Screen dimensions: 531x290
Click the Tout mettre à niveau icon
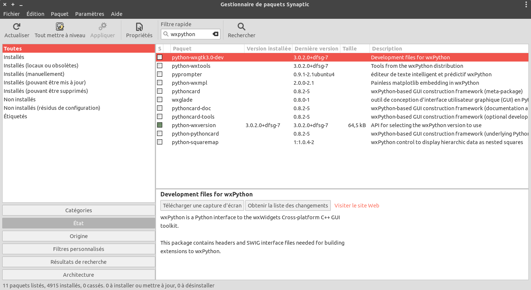click(60, 27)
